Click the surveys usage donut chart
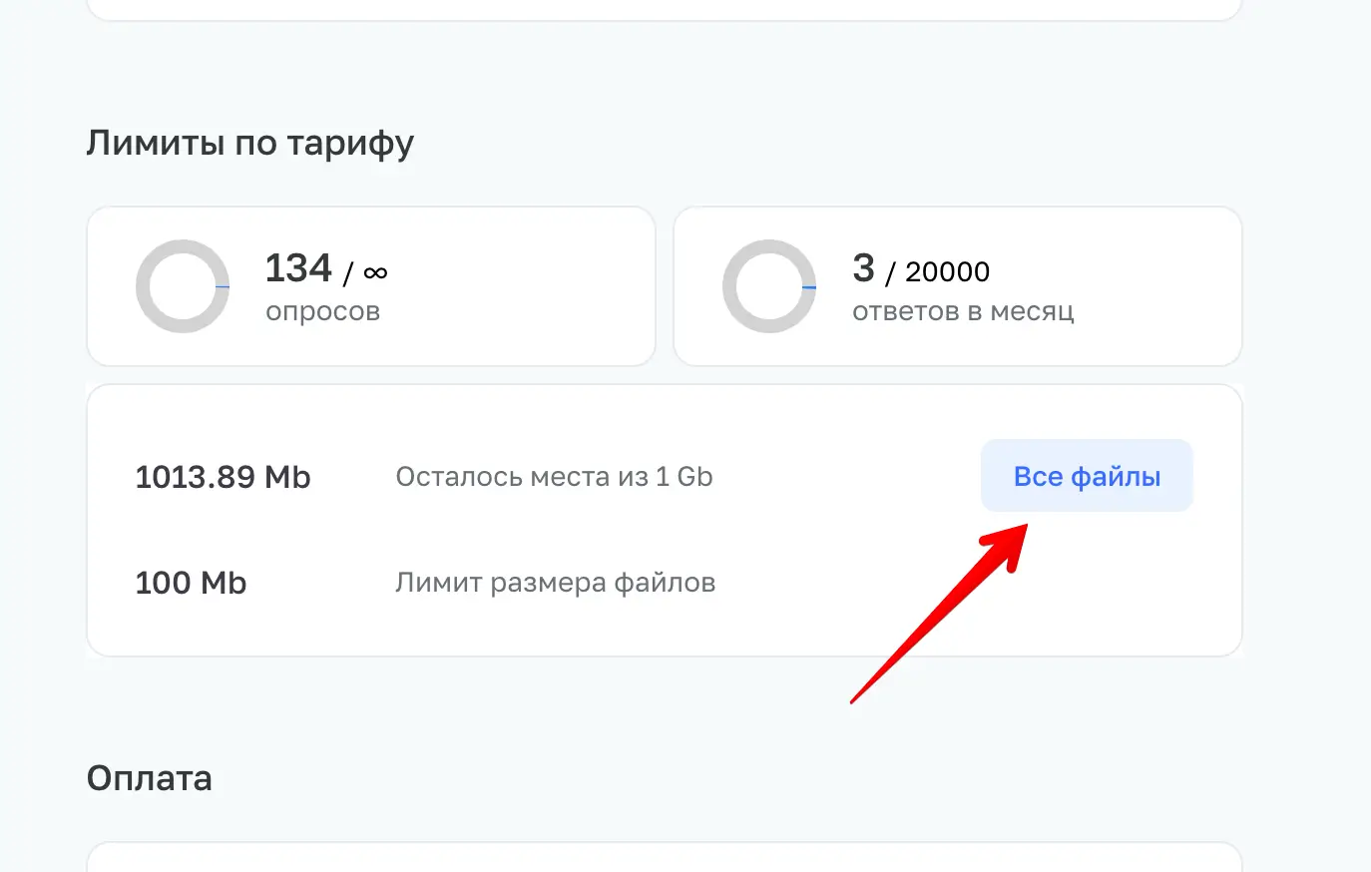The height and width of the screenshot is (872, 1371). (183, 286)
